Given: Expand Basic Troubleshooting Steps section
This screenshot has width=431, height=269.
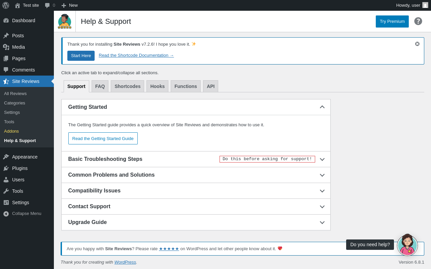Looking at the screenshot, I should tap(322, 159).
